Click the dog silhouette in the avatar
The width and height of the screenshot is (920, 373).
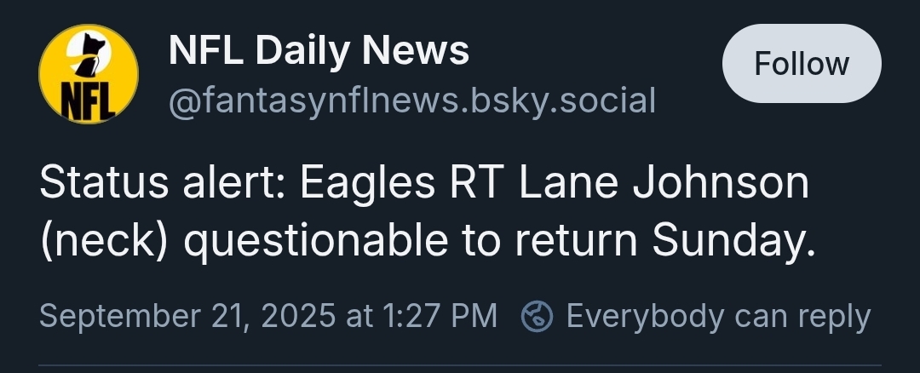pyautogui.click(x=89, y=55)
